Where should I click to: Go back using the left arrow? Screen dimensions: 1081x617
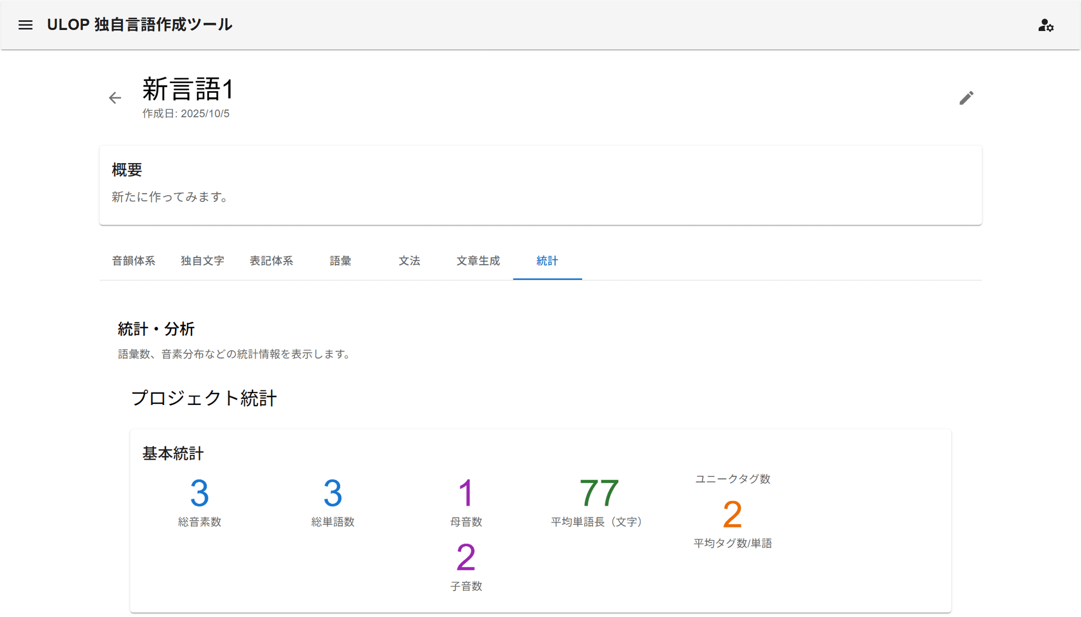click(115, 98)
